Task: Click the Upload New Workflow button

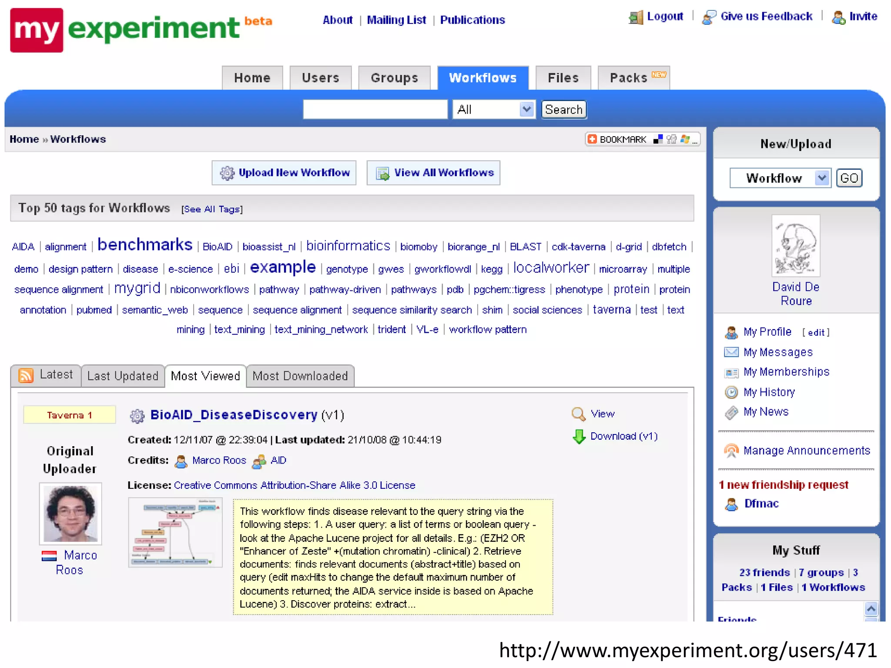Action: (x=284, y=173)
